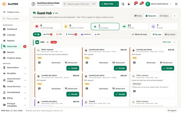Filter by All apps chip
The image size is (181, 113).
tap(37, 34)
